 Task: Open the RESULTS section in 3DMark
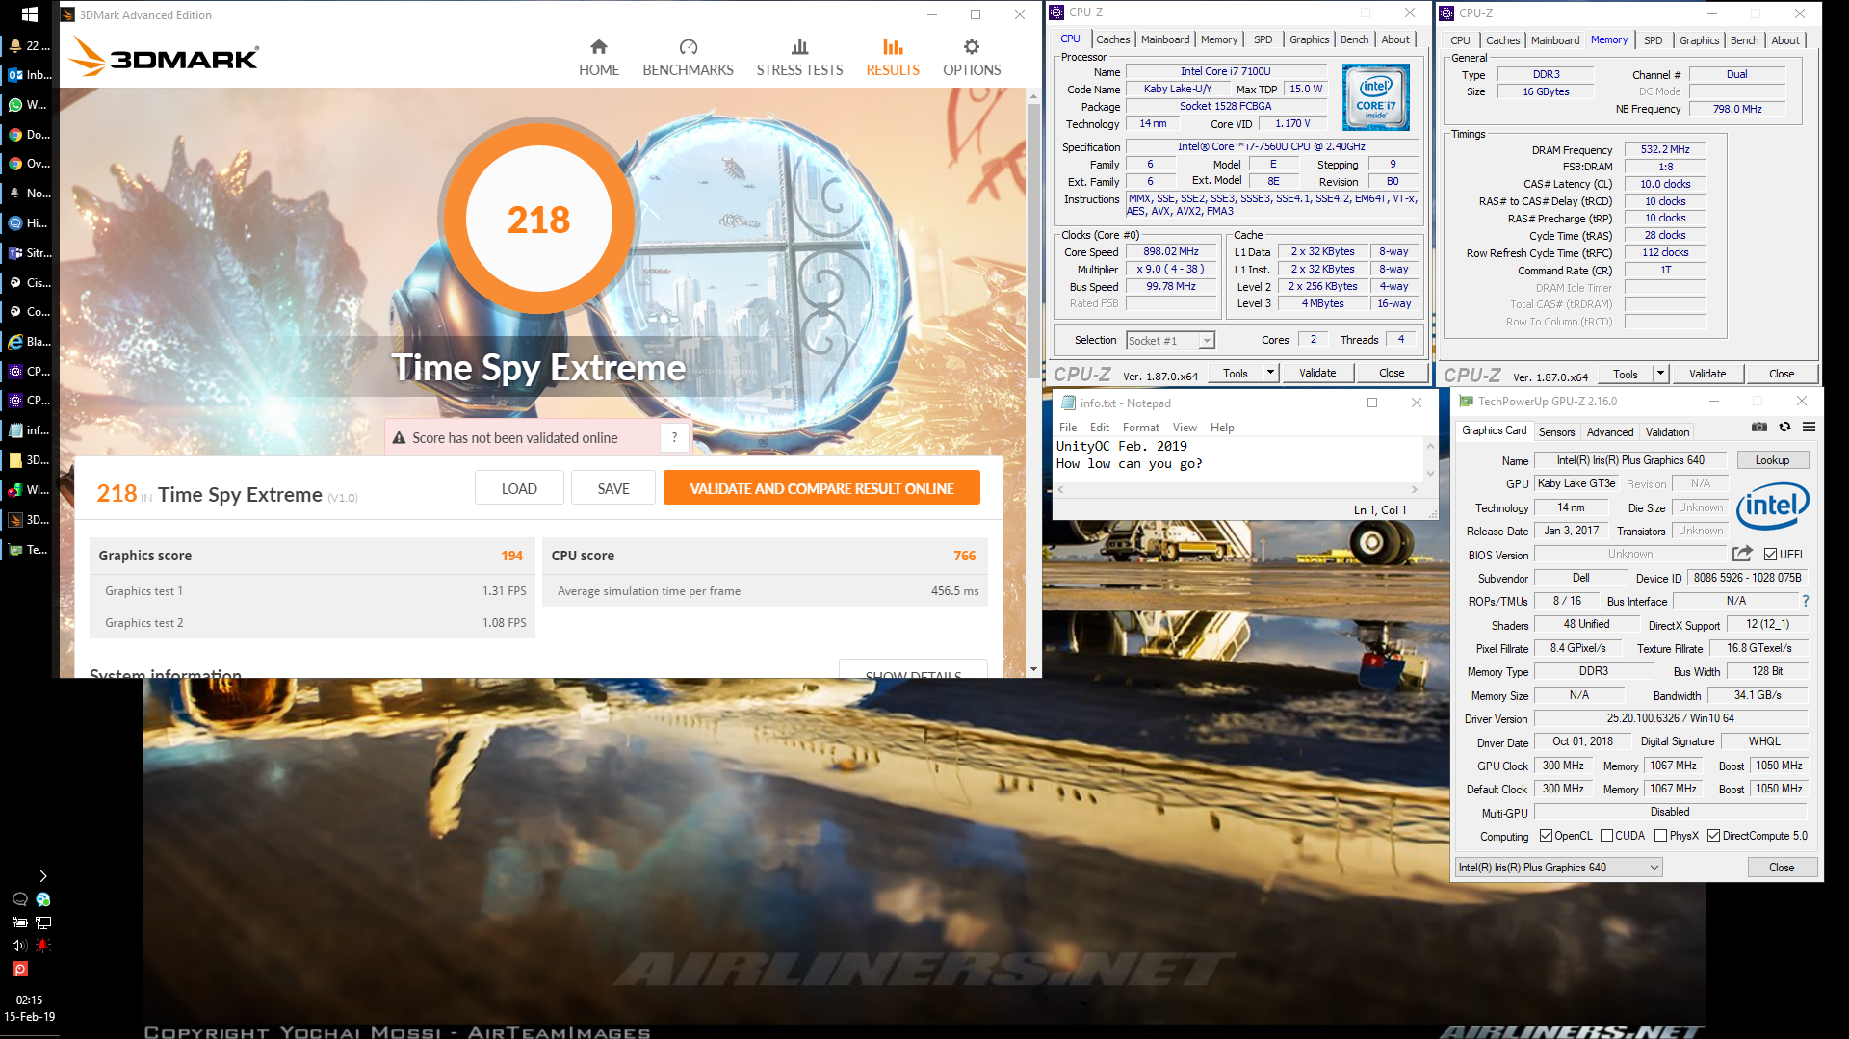[x=893, y=58]
